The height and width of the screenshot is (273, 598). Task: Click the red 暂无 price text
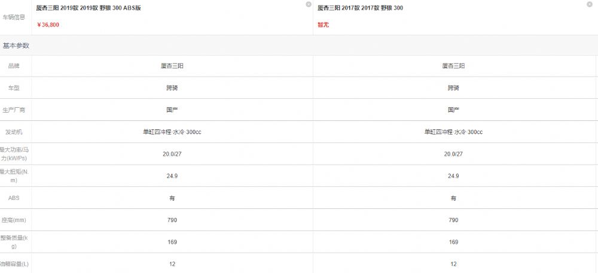[x=323, y=25]
